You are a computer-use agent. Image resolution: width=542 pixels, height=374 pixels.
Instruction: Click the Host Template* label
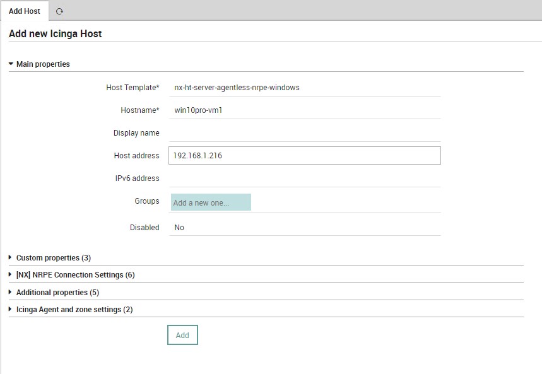coord(133,88)
